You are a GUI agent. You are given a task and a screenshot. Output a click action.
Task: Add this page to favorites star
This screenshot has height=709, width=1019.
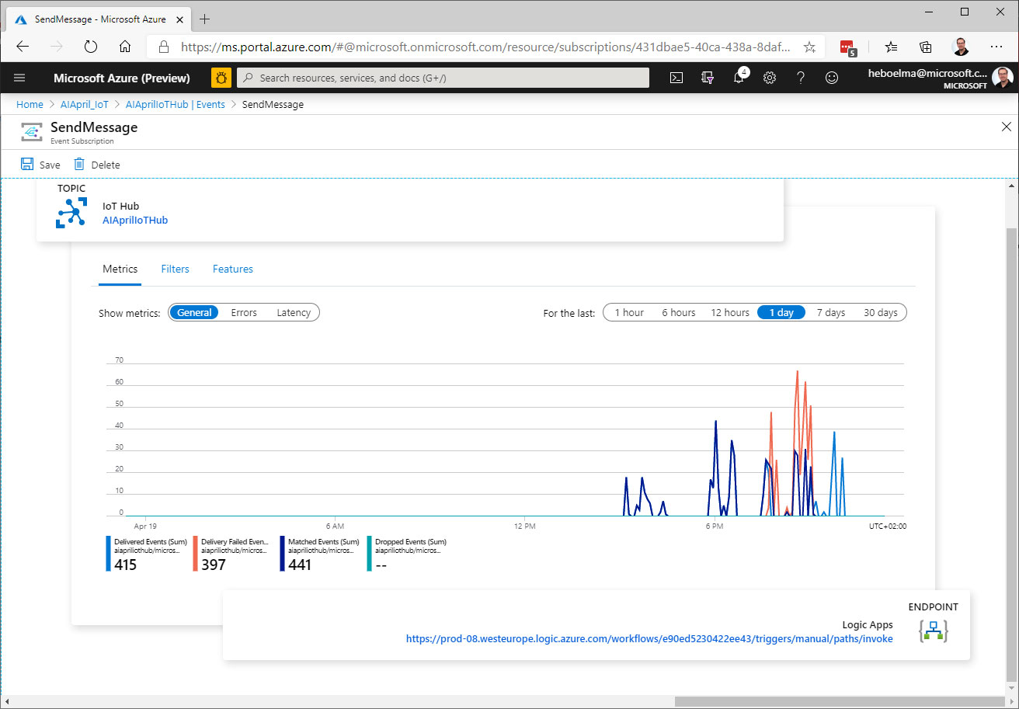[x=809, y=47]
